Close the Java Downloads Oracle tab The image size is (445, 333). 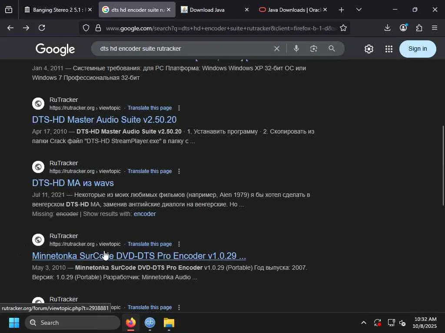tap(325, 10)
